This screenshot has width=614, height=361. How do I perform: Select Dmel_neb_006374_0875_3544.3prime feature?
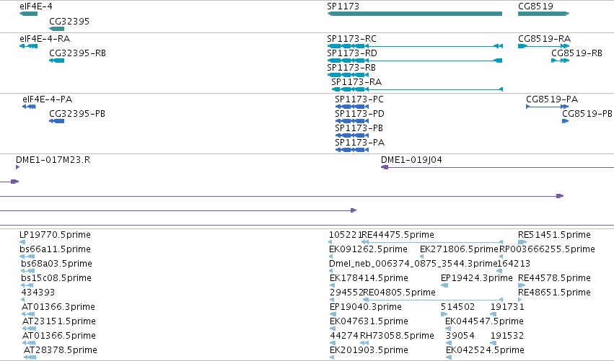[332, 271]
